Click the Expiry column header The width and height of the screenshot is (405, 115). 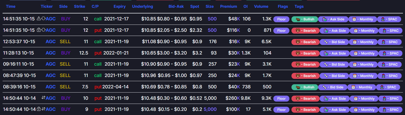119,6
